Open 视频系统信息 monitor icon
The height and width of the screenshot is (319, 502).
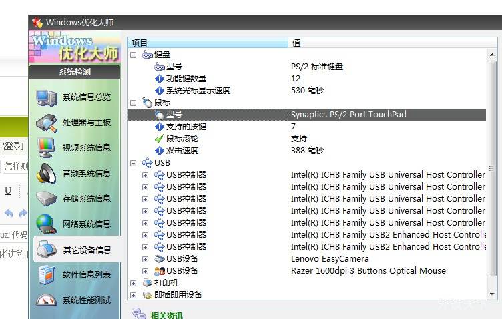46,148
